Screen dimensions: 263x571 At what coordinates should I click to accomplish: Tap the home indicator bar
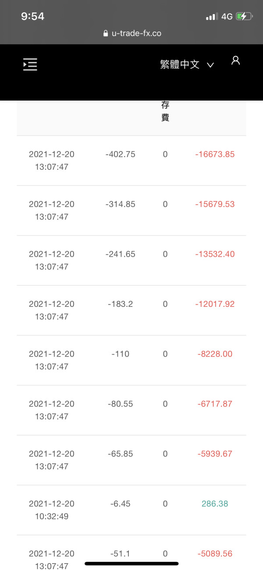pos(131,564)
